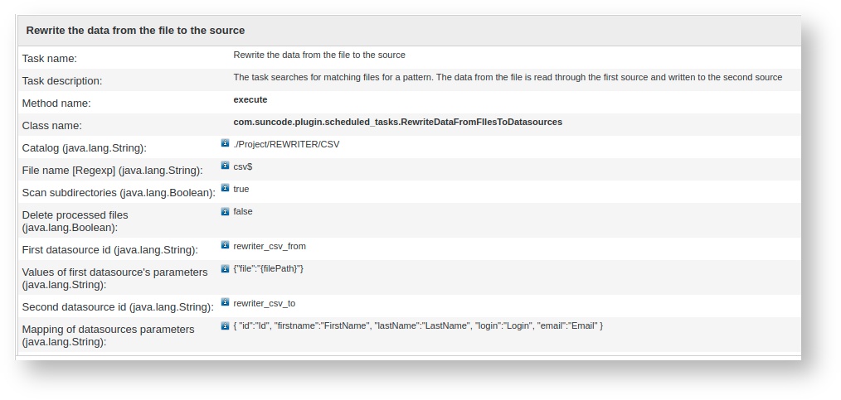The image size is (841, 400).
Task: Click the icon beside the datasources mapping JSON
Action: (x=225, y=325)
